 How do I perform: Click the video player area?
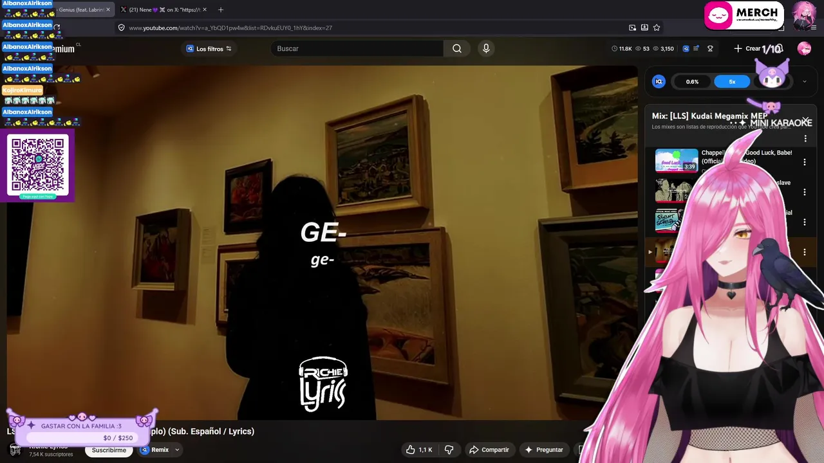click(322, 243)
